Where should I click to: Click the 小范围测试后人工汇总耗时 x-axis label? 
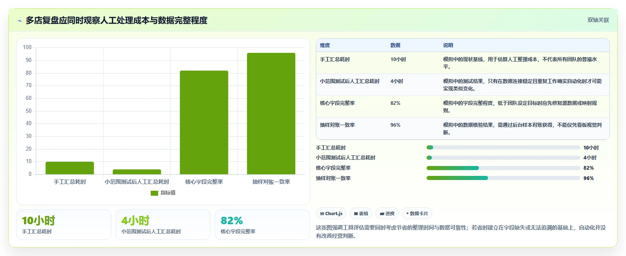click(137, 182)
